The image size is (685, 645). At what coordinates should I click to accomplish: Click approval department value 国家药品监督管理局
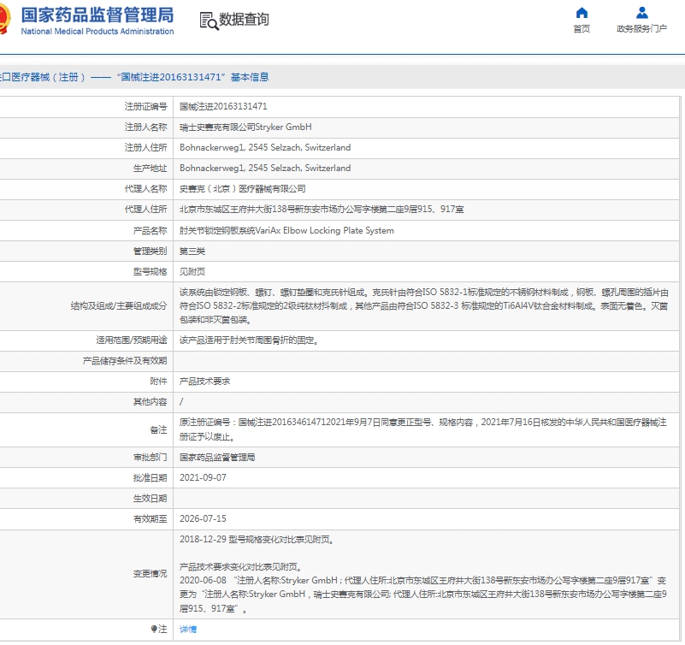pos(217,457)
